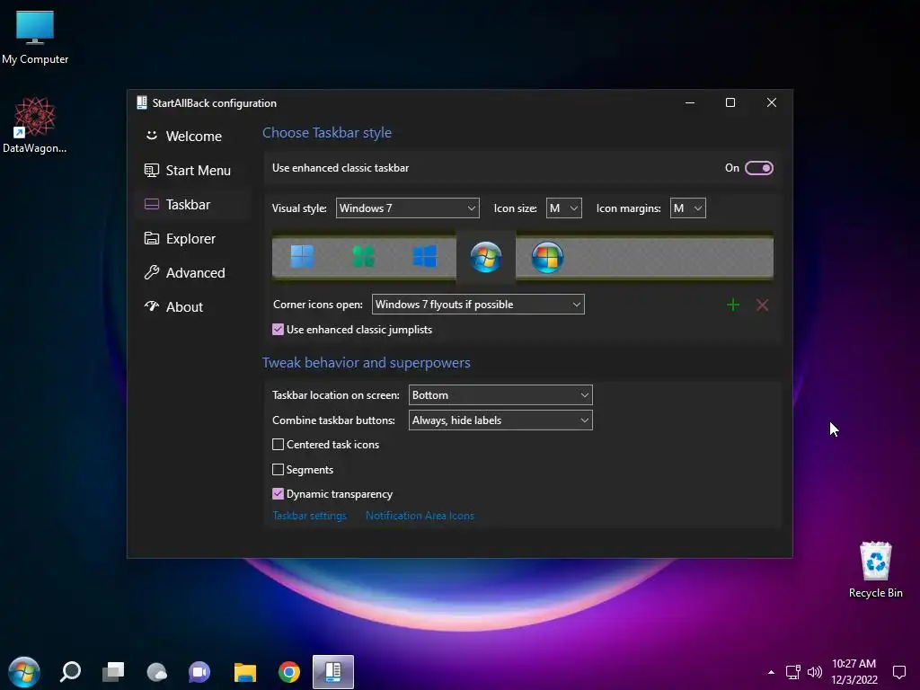Open the Advanced settings section
This screenshot has height=690, width=920.
click(x=193, y=272)
